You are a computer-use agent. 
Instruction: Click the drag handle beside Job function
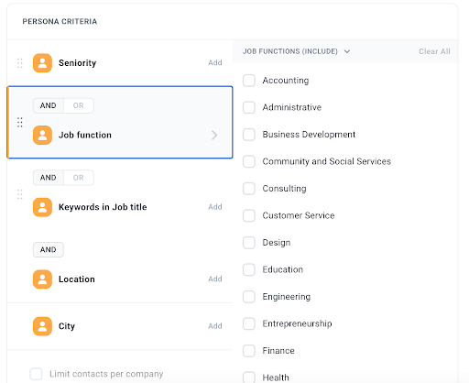click(20, 122)
